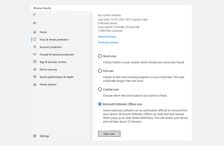Click the Settings gear icon
The image size is (224, 146).
pos(35,136)
